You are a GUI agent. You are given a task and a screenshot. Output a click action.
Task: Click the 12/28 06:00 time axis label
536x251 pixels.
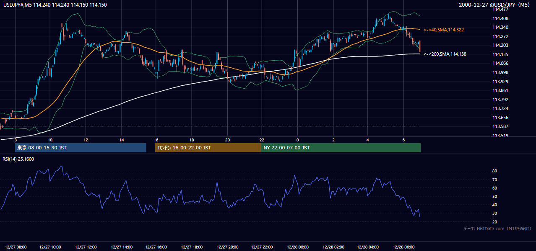coord(403,247)
